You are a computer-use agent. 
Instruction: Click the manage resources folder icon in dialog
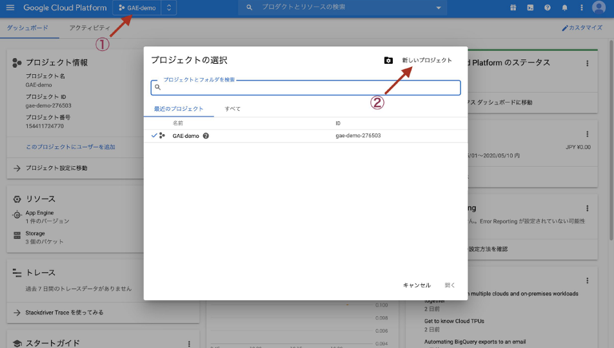[388, 61]
